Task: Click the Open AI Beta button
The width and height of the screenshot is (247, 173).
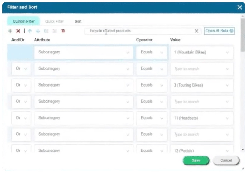Action: (219, 31)
